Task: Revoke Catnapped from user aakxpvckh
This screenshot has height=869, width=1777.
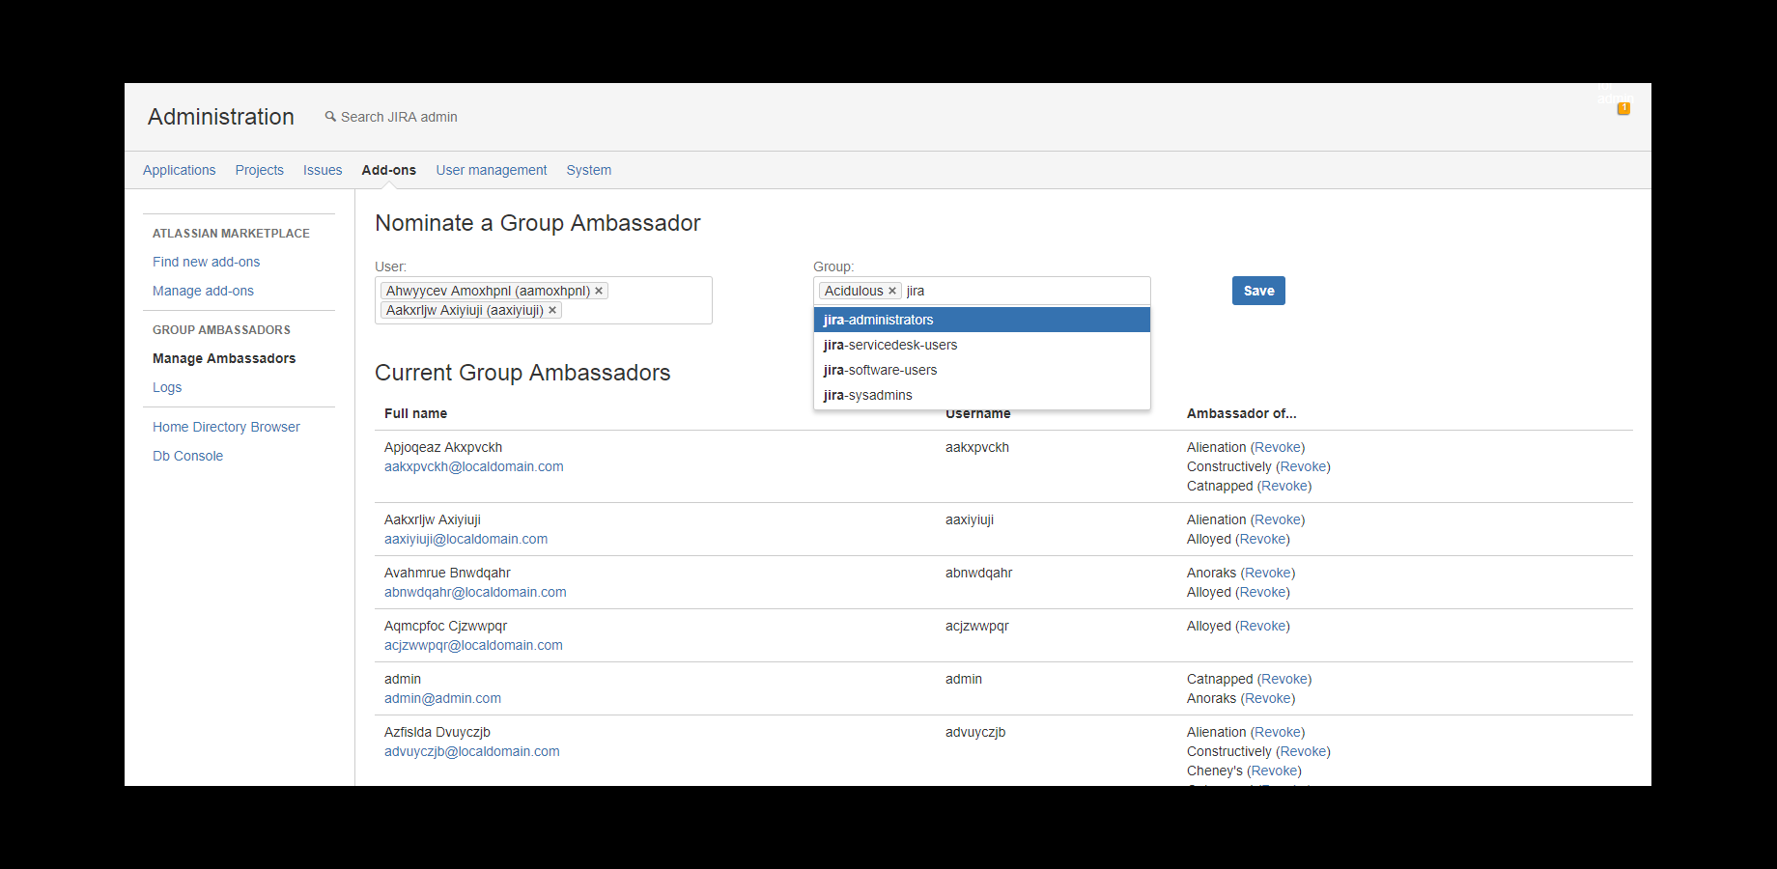Action: 1284,486
